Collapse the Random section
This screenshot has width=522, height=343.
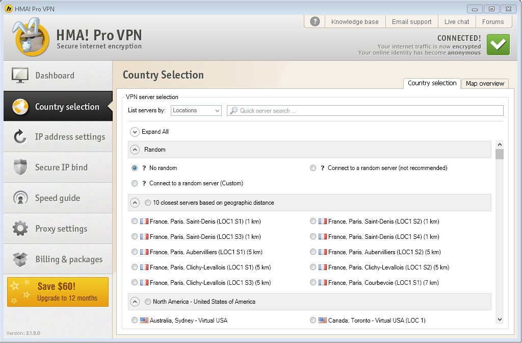[x=135, y=150]
